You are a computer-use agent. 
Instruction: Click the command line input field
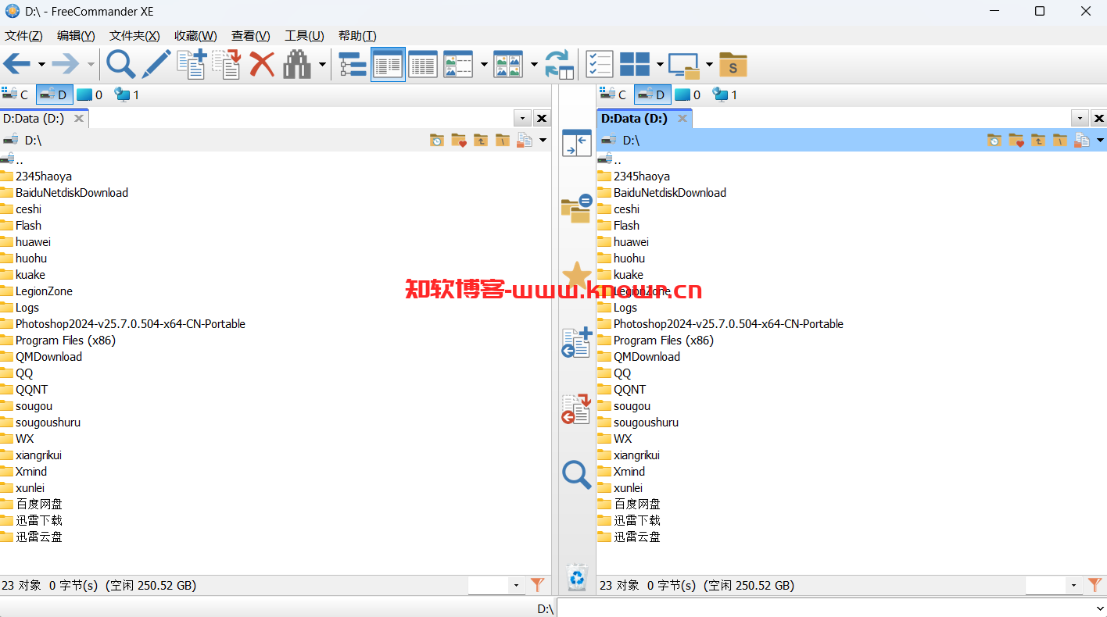tap(832, 608)
